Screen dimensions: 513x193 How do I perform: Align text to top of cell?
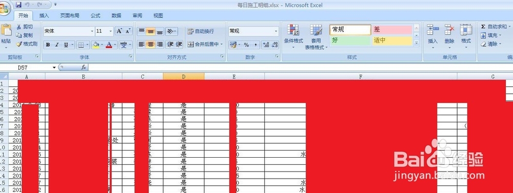(x=142, y=31)
